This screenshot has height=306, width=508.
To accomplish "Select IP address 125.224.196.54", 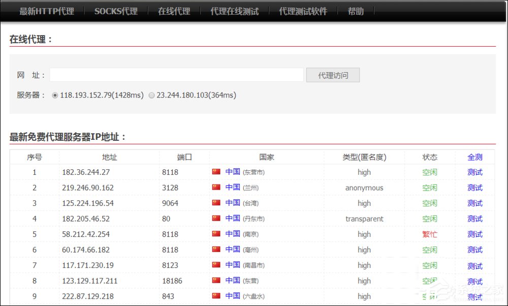I will tap(88, 203).
